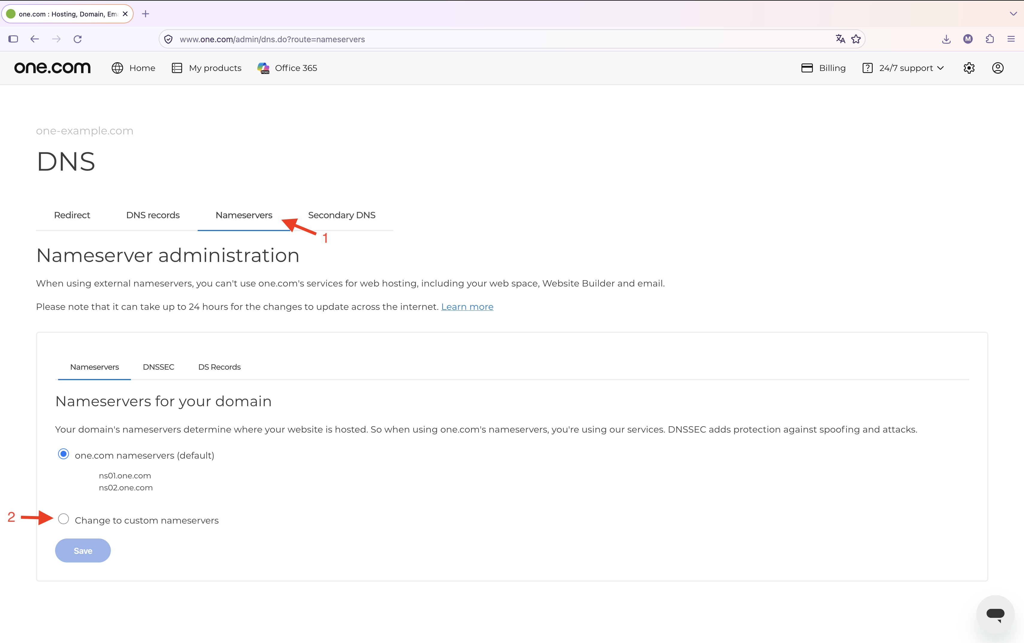1024x643 pixels.
Task: Open Home globe icon in navigation
Action: tap(117, 68)
